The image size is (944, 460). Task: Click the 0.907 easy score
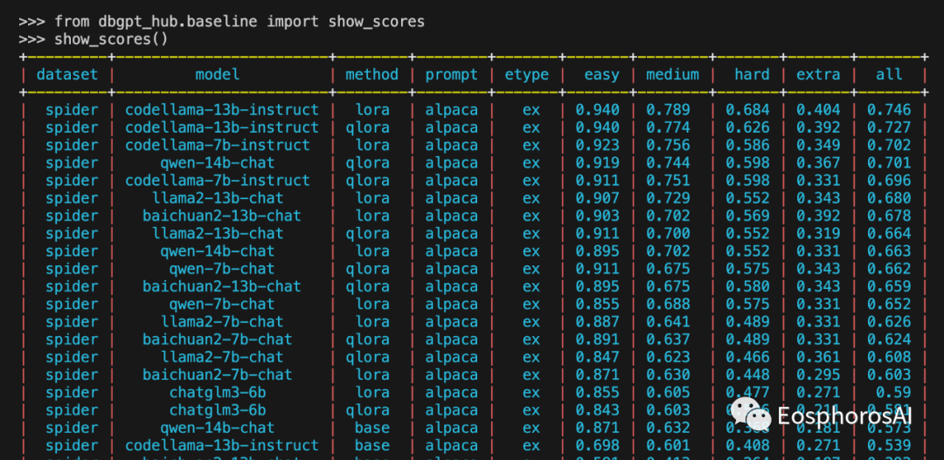[597, 198]
